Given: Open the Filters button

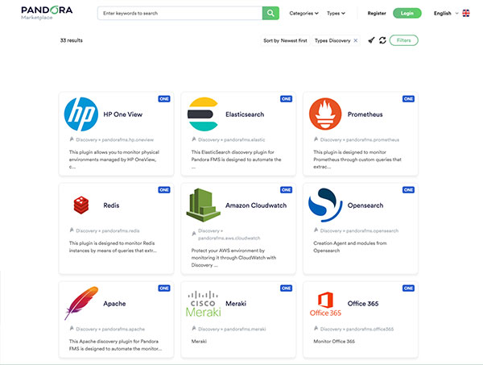Looking at the screenshot, I should tap(403, 40).
